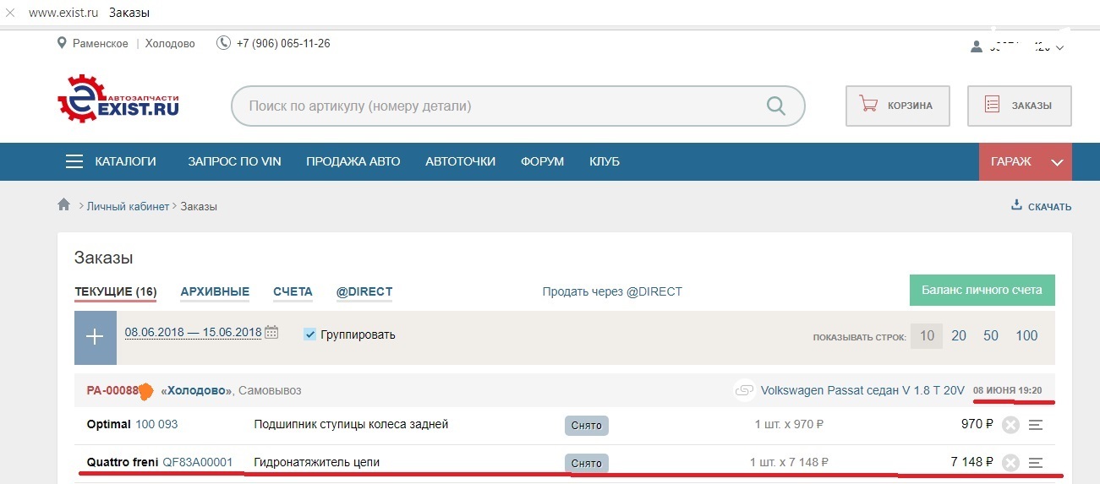Expand the Гараж dropdown

point(1026,161)
